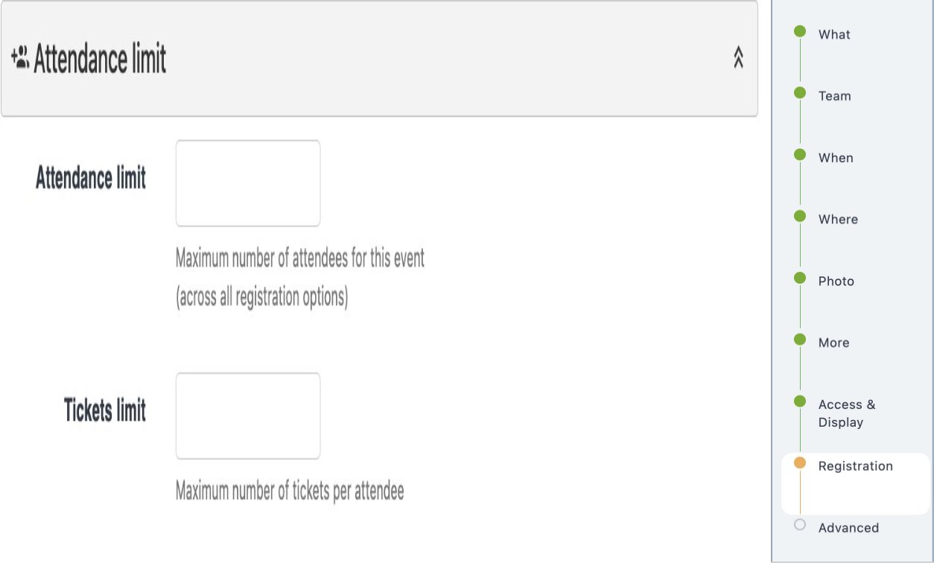Open the What section from the sidebar
The width and height of the screenshot is (934, 563).
pyautogui.click(x=834, y=34)
